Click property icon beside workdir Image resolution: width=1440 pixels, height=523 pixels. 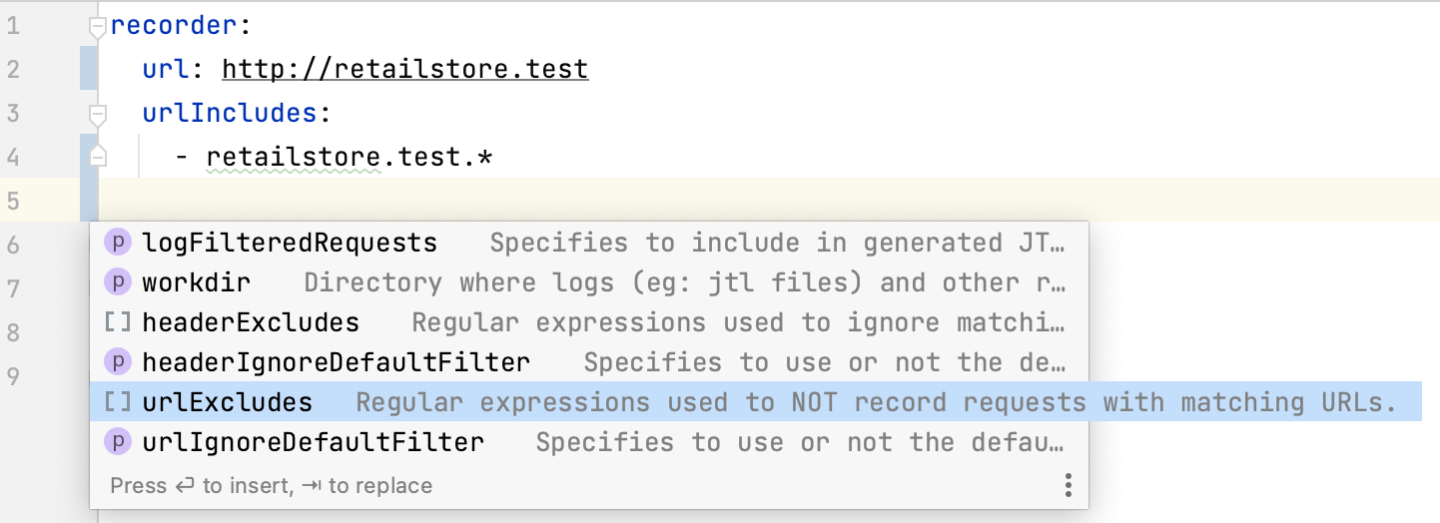(118, 282)
